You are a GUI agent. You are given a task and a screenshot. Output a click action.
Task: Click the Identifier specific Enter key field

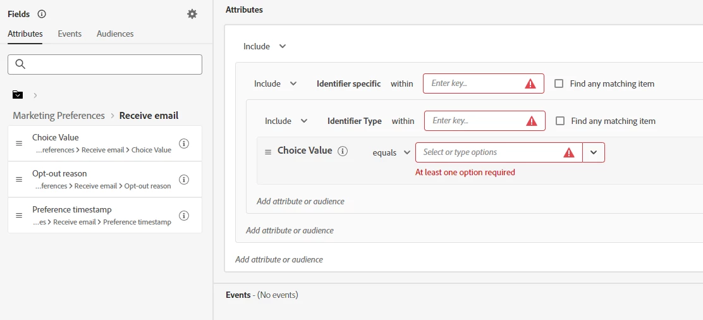(474, 83)
